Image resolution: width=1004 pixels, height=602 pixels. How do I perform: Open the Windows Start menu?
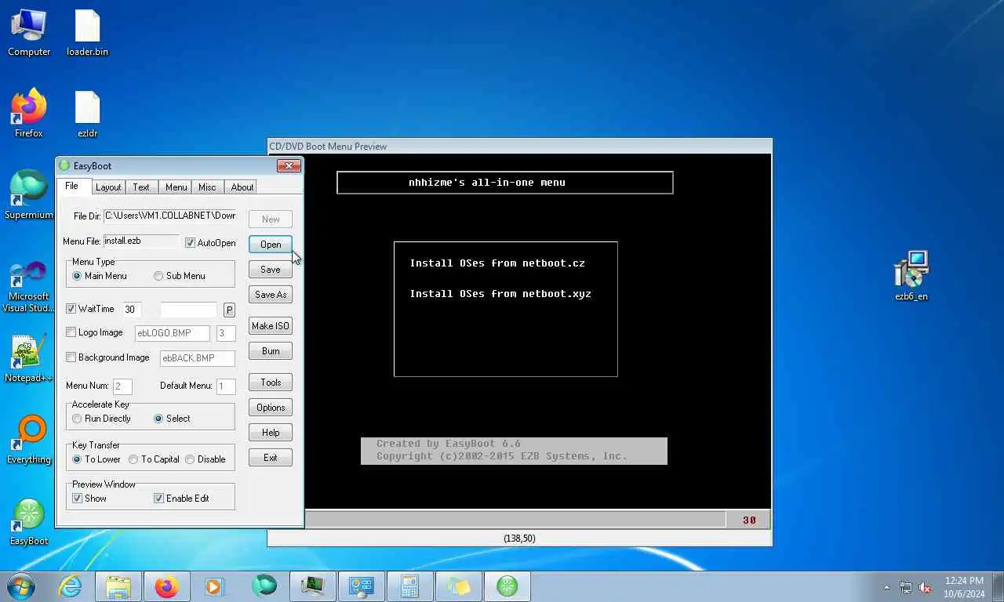pos(21,586)
